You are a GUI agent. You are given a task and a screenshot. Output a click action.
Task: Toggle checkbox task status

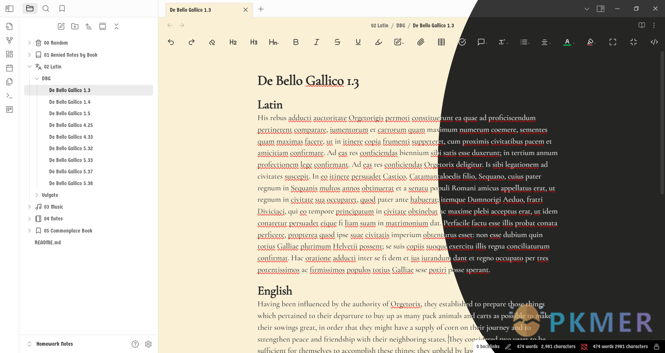pos(462,42)
